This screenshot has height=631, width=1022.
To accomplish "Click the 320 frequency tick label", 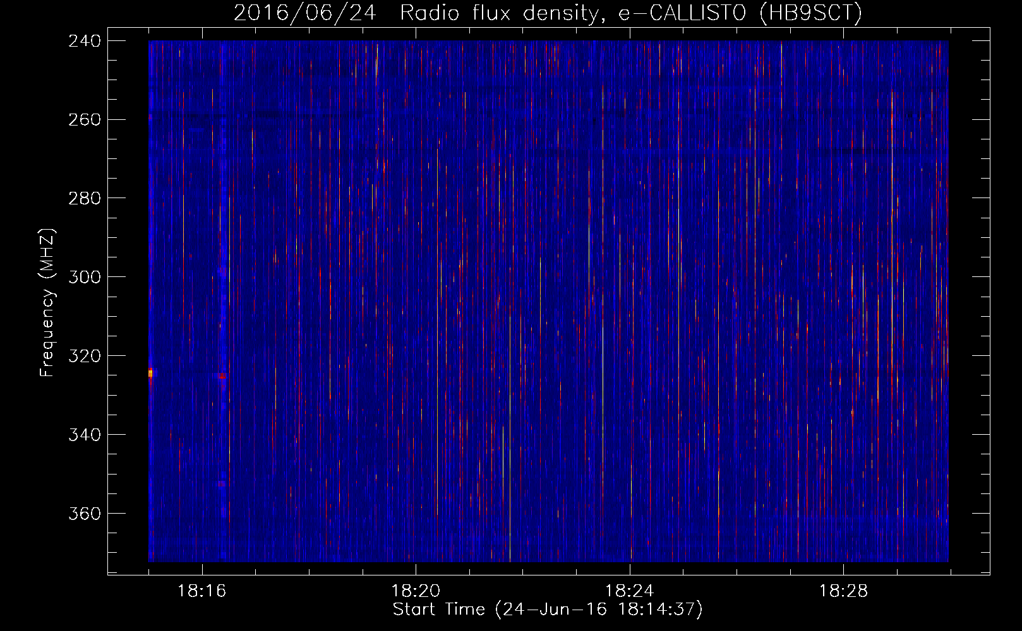I will 85,357.
